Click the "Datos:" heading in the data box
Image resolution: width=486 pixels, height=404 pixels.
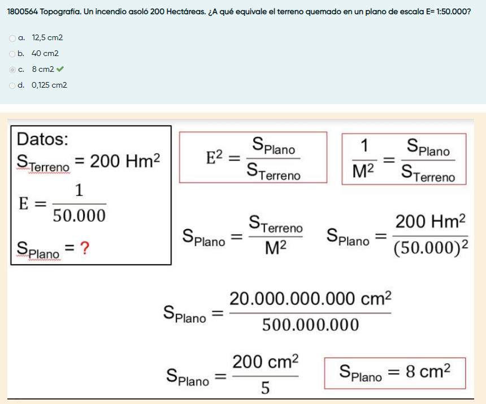pos(42,139)
